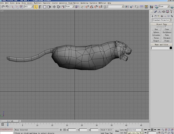Click the Align tool icon

pyautogui.click(x=132, y=7)
